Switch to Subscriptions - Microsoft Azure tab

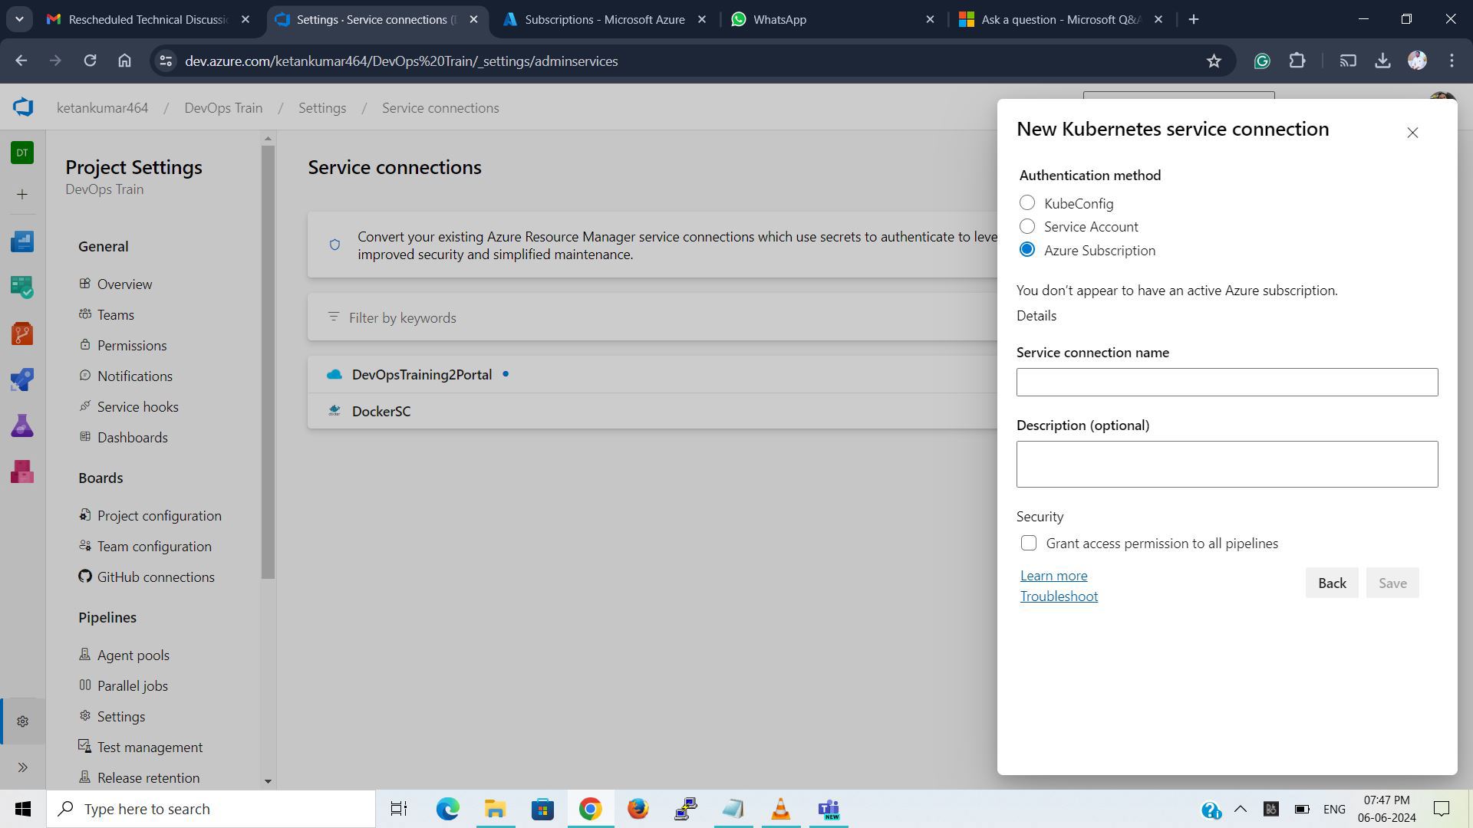coord(606,19)
